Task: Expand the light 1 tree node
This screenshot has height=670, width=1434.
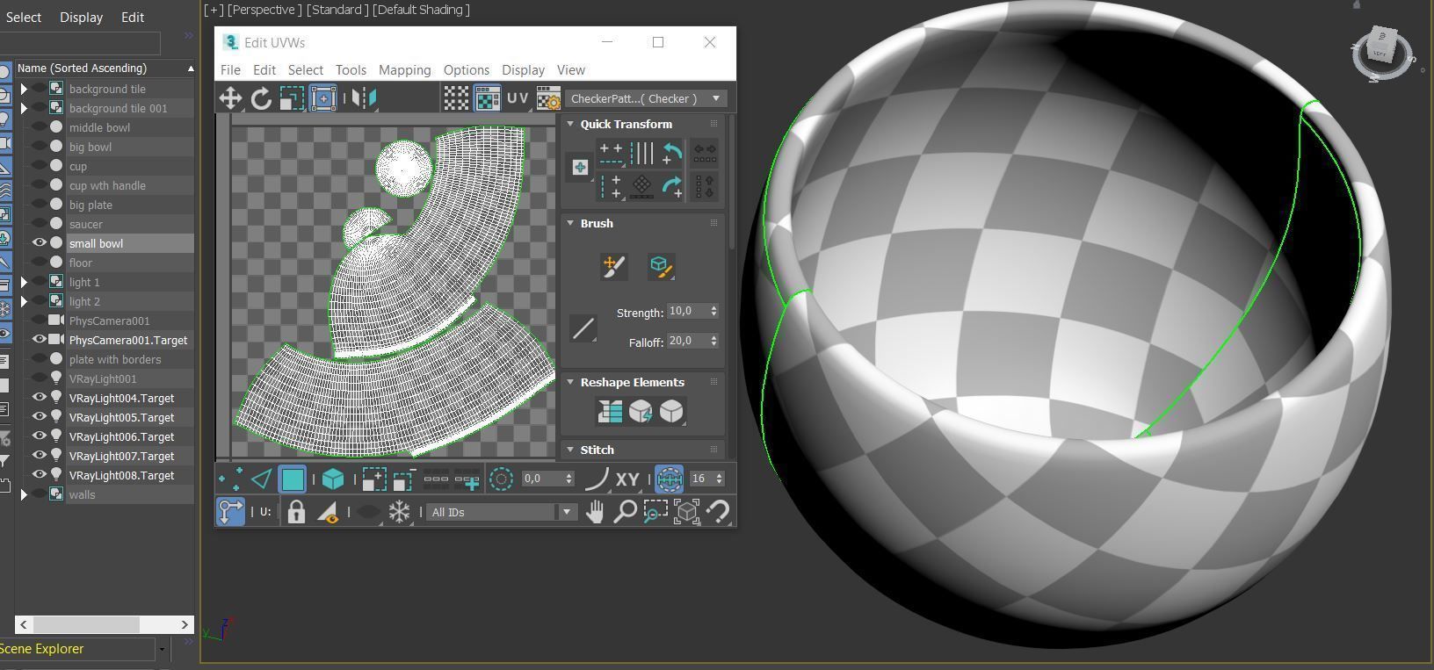Action: 24,282
